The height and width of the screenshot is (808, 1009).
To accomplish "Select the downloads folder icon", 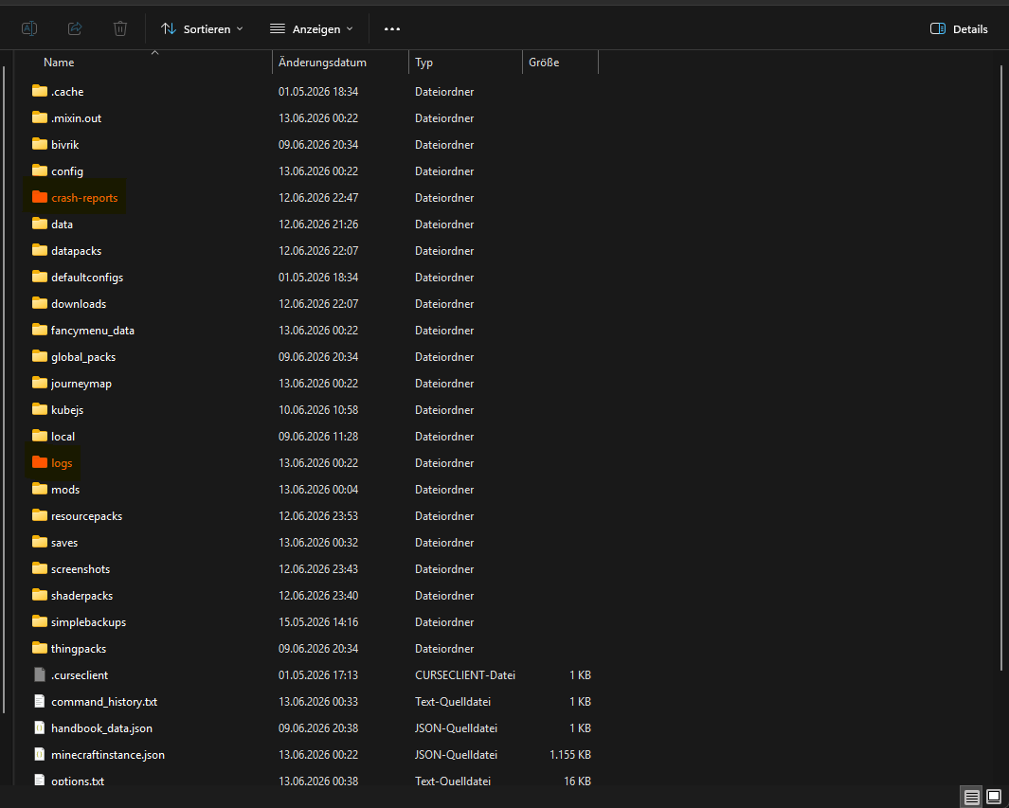I will [40, 304].
